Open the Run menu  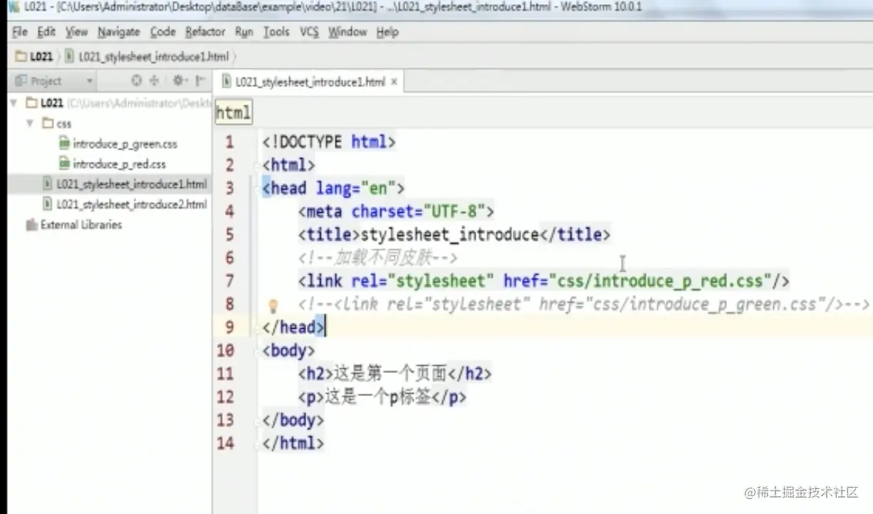(x=244, y=32)
